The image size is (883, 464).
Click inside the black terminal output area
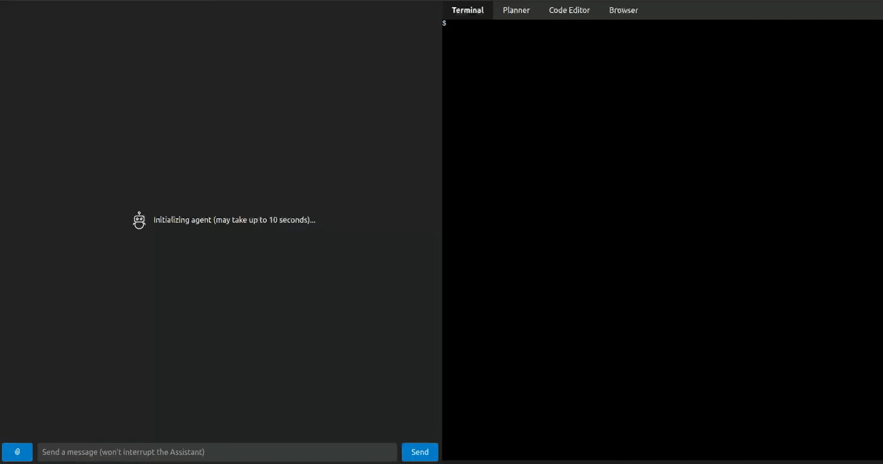click(662, 240)
